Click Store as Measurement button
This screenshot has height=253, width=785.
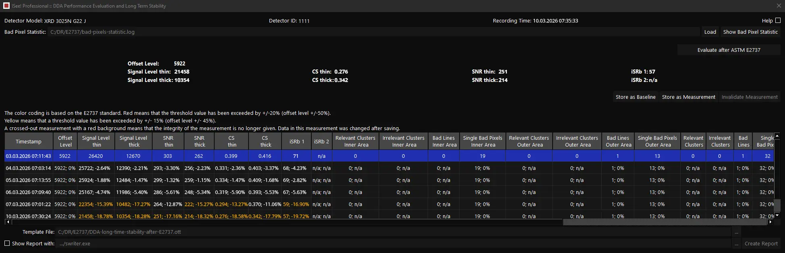coord(688,97)
